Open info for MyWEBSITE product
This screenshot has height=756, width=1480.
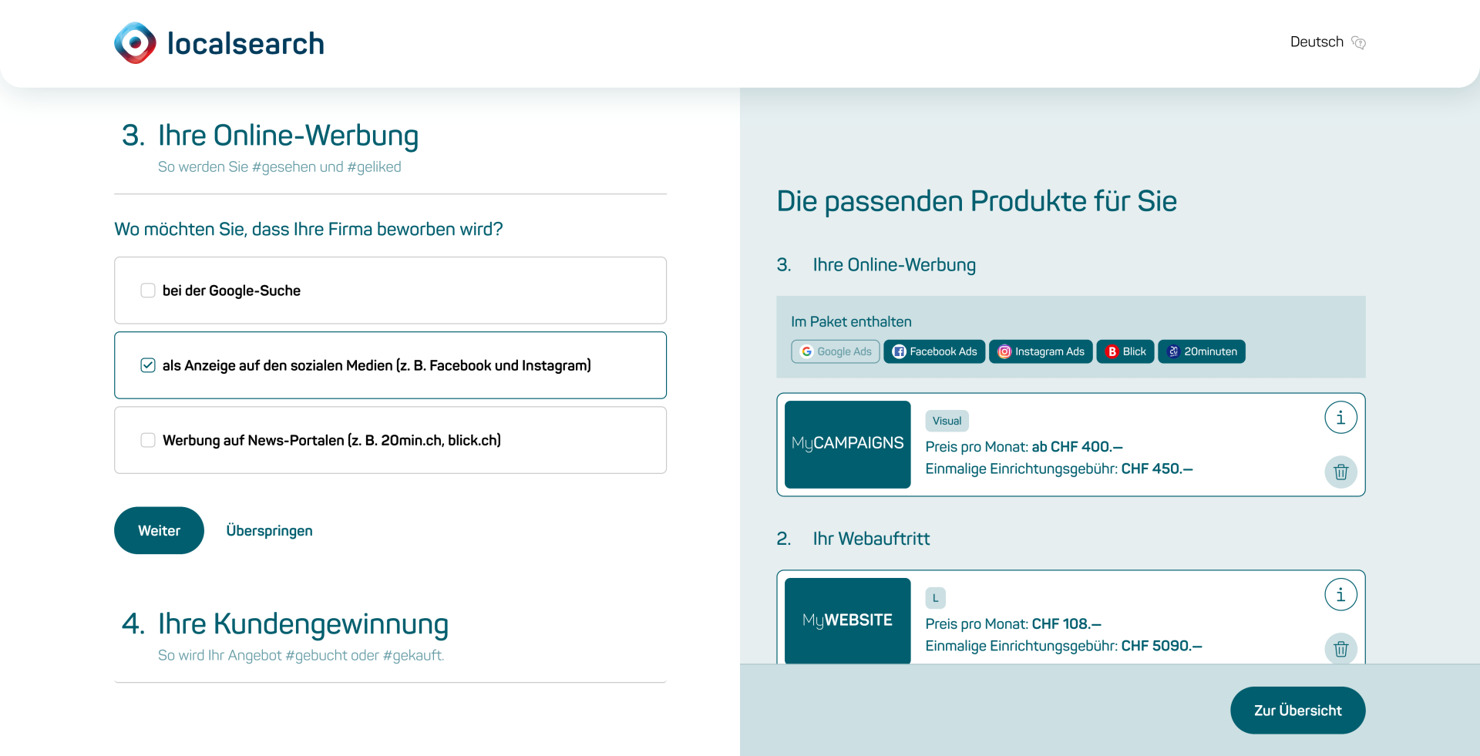coord(1340,595)
